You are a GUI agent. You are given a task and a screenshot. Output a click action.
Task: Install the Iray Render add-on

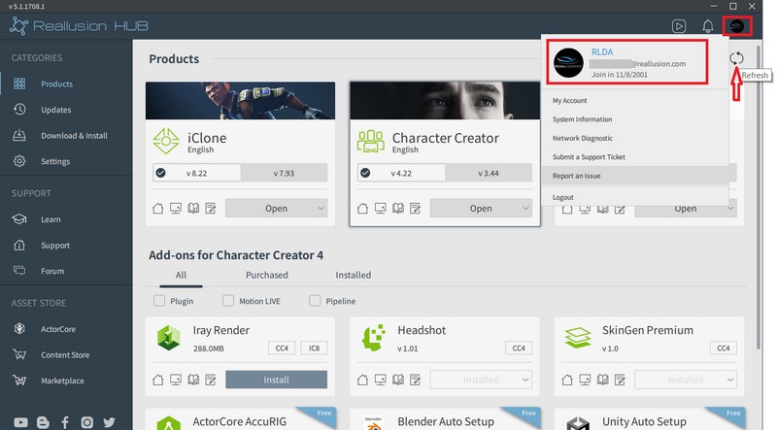coord(276,380)
